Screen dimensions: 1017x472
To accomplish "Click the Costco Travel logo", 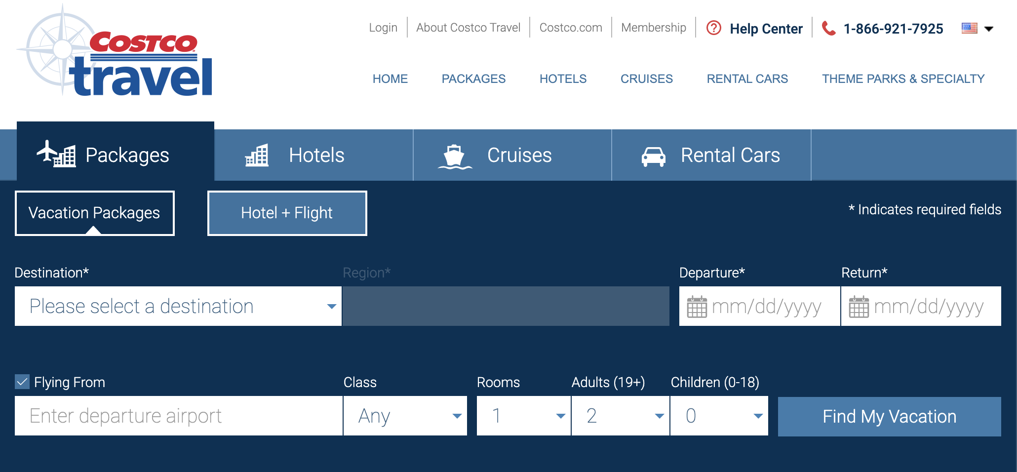I will coord(115,51).
